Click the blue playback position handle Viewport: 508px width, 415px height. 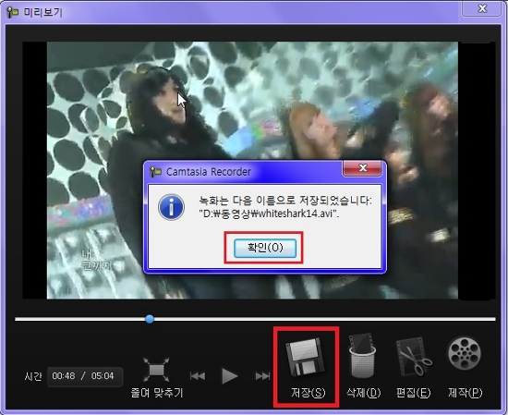coord(150,319)
